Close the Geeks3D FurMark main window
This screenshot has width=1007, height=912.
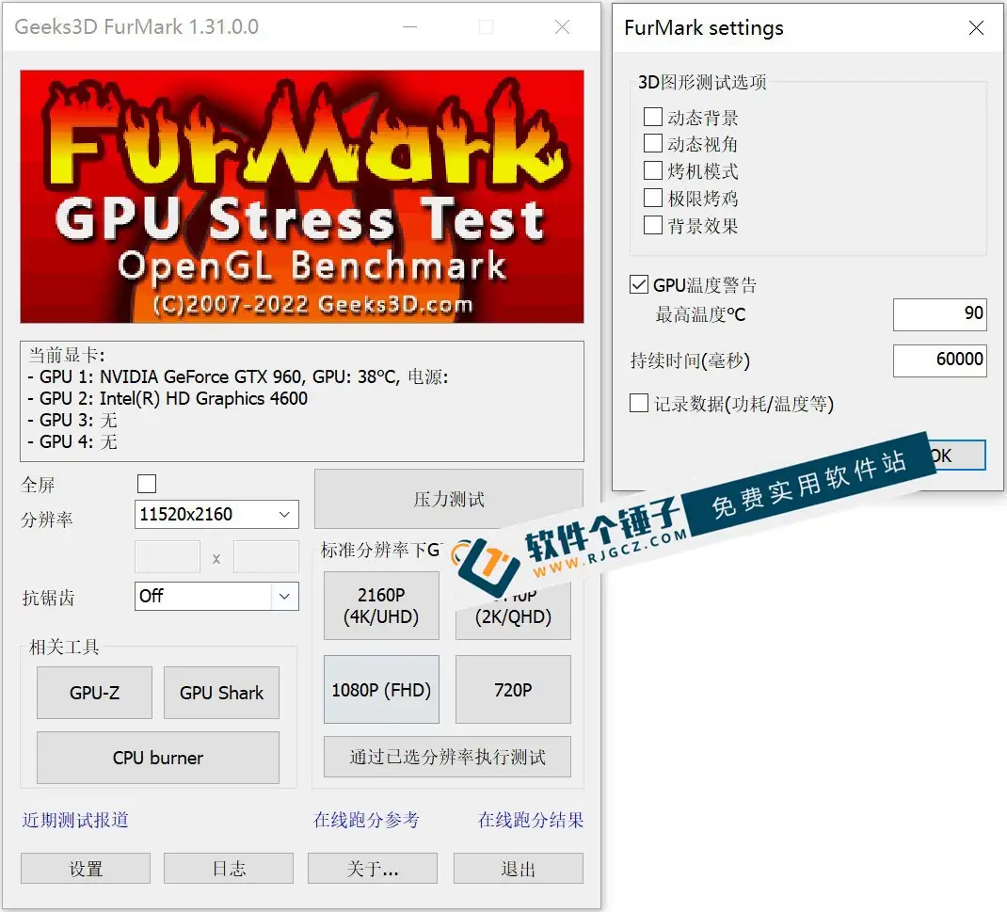coord(562,27)
